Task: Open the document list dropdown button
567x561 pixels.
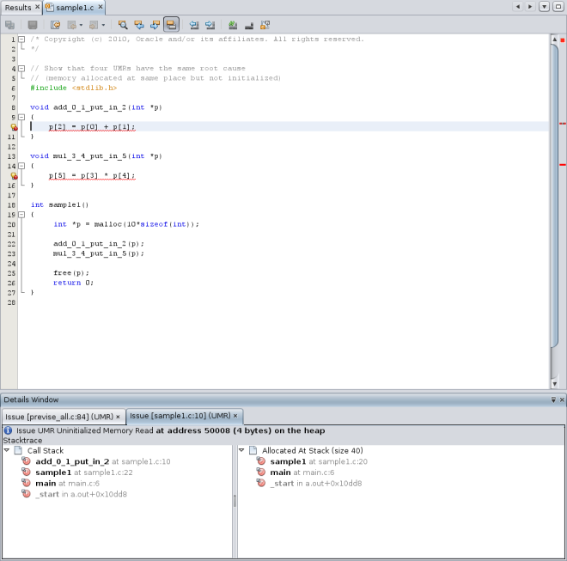Action: [544, 7]
